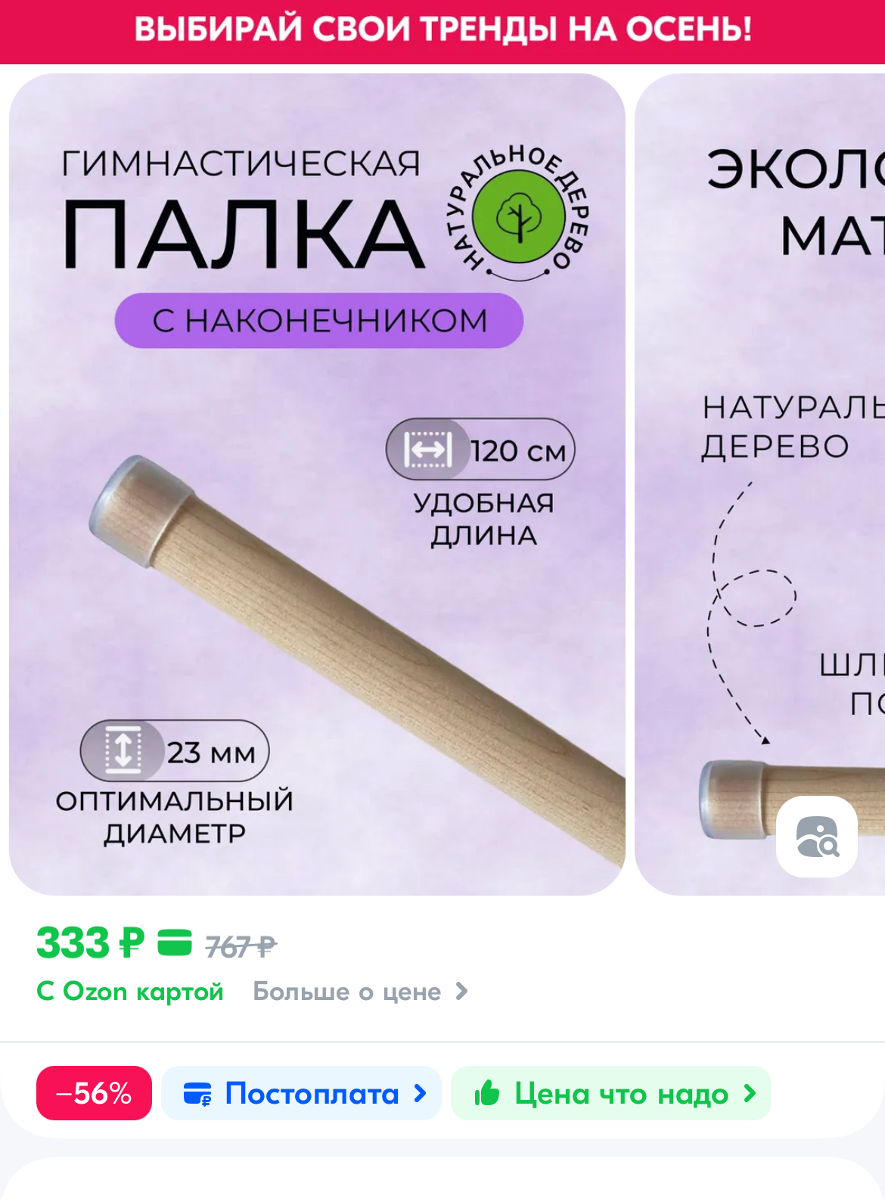Viewport: 885px width, 1199px height.
Task: Tap the -56% discount badge
Action: (x=94, y=1093)
